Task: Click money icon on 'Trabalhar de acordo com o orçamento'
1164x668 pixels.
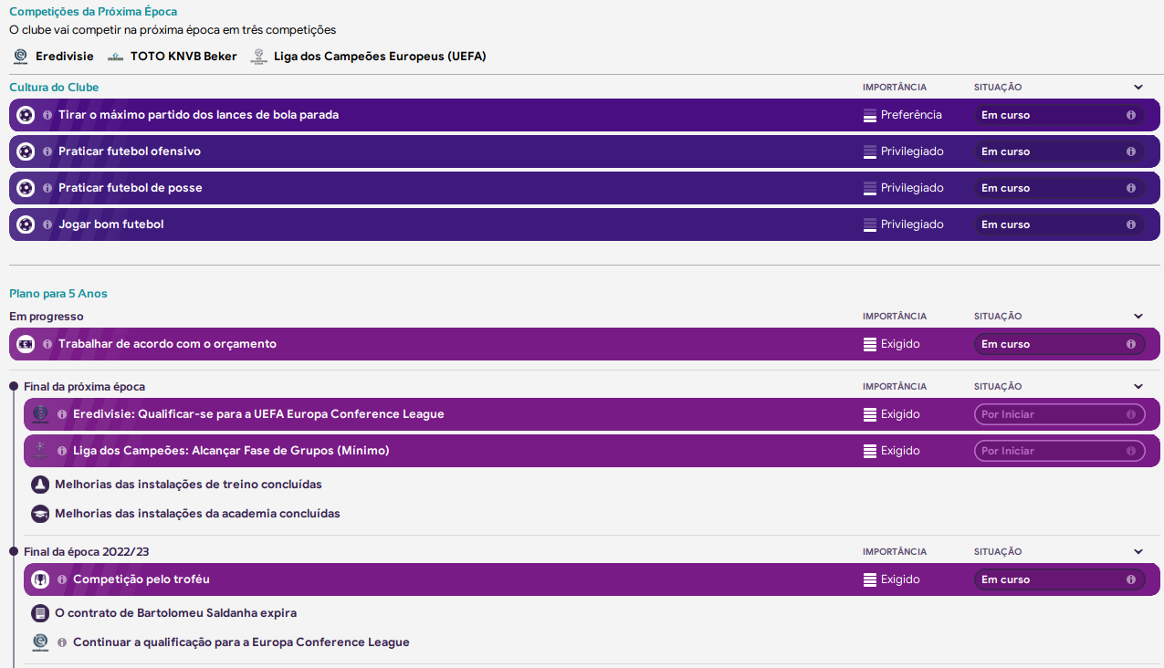Action: (x=26, y=344)
